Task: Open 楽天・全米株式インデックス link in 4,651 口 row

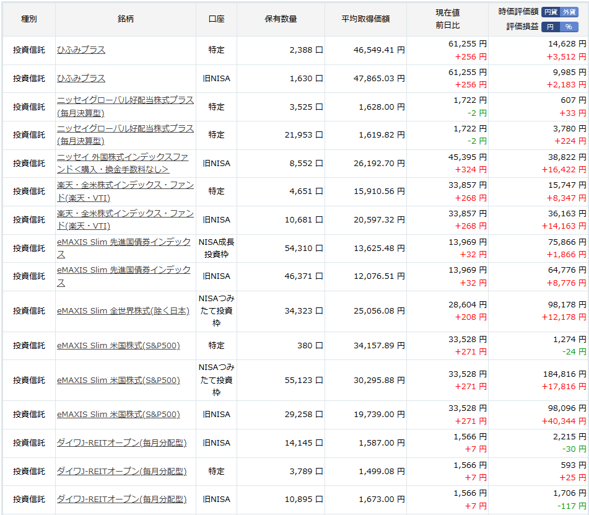Action: click(x=125, y=191)
